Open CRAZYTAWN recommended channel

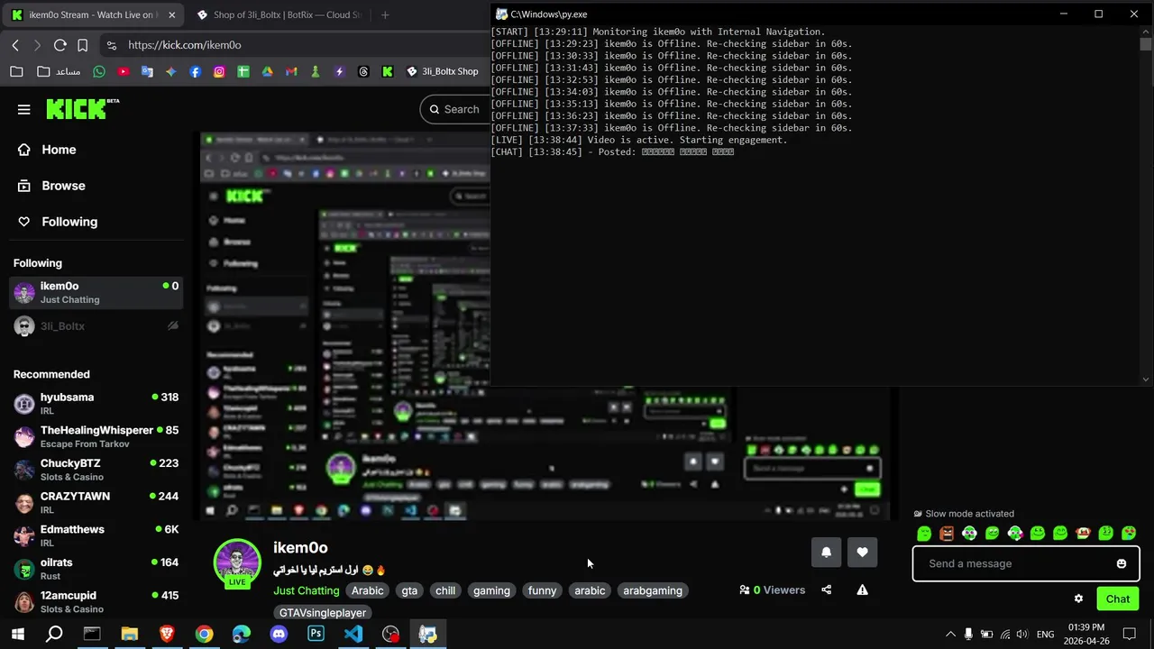click(96, 502)
